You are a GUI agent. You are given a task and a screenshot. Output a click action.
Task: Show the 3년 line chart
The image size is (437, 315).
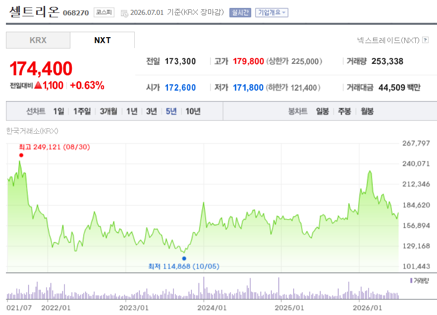click(x=152, y=111)
